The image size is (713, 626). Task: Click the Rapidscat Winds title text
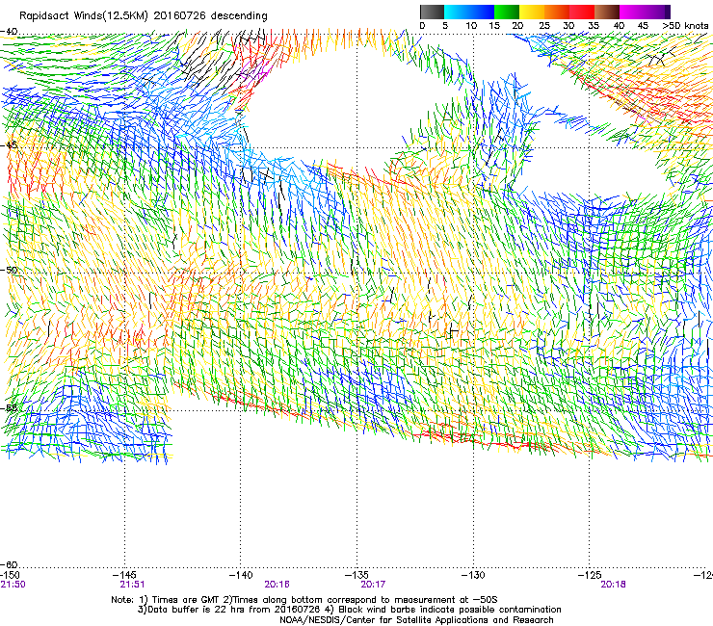tap(144, 15)
